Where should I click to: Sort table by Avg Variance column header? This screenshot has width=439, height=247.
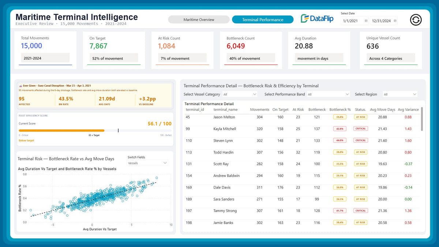pyautogui.click(x=408, y=110)
